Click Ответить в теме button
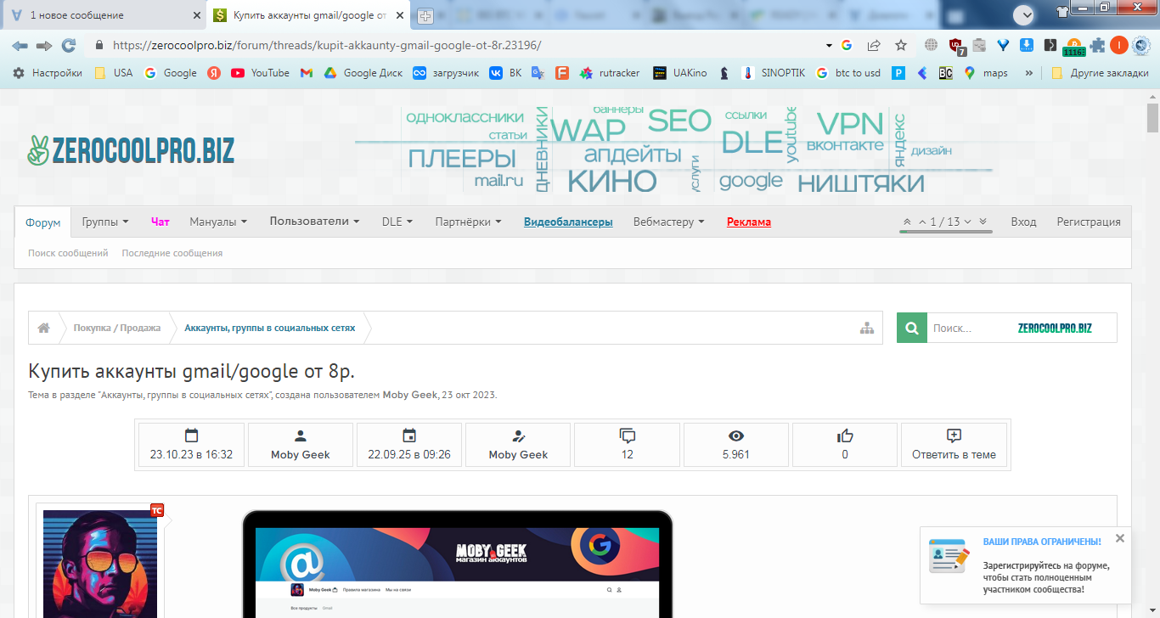The image size is (1160, 618). click(x=954, y=445)
